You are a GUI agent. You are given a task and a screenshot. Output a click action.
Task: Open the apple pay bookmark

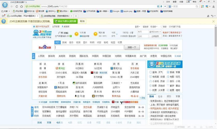(127, 11)
